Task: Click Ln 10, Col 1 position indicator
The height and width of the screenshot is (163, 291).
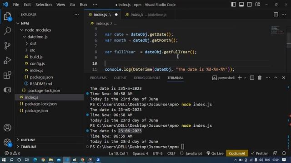Action: pos(118,153)
